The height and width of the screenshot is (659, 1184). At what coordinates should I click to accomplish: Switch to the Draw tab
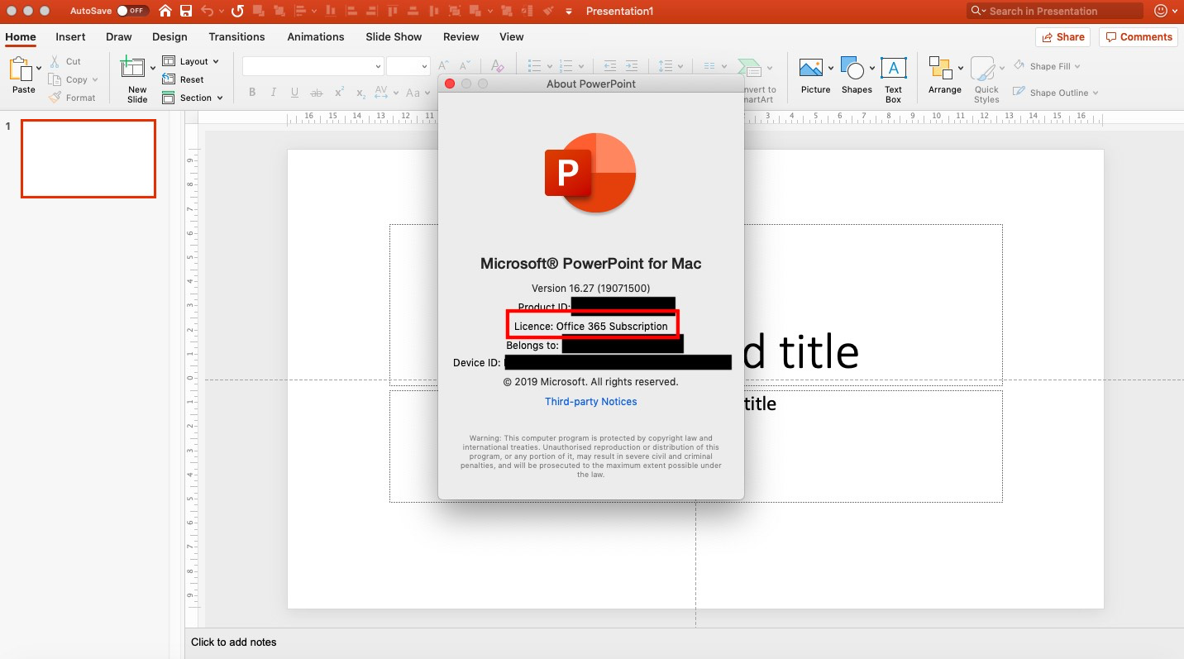[x=119, y=36]
